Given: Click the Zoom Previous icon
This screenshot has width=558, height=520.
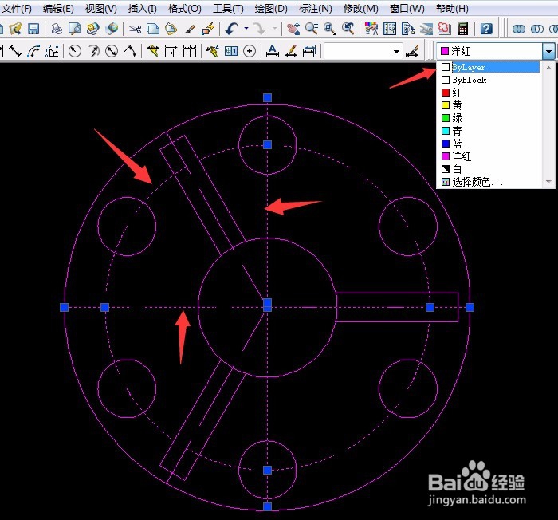Looking at the screenshot, I should point(348,29).
